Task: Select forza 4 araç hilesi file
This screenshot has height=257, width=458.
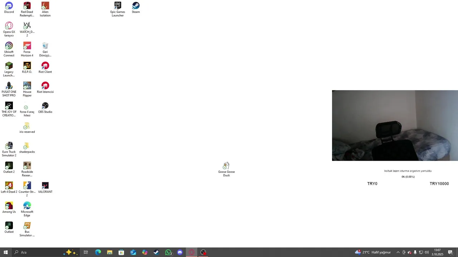Action: [x=27, y=110]
